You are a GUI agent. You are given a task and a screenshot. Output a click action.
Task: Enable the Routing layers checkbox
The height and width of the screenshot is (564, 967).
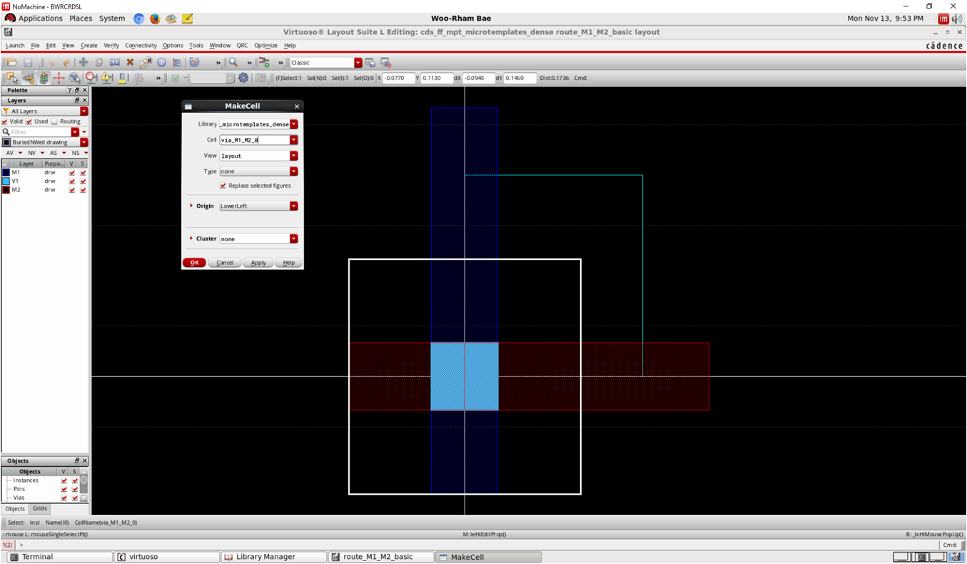54,121
